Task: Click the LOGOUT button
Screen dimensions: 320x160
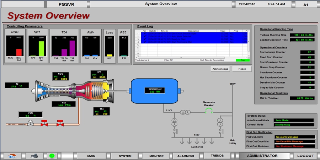Action: point(305,156)
